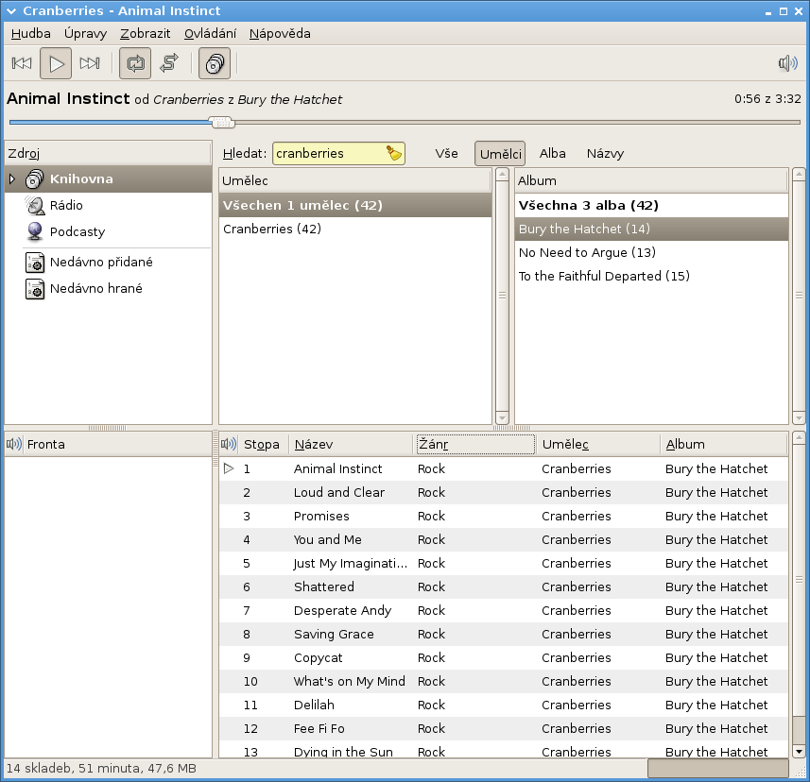
Task: Sort track list by Album column
Action: click(724, 445)
